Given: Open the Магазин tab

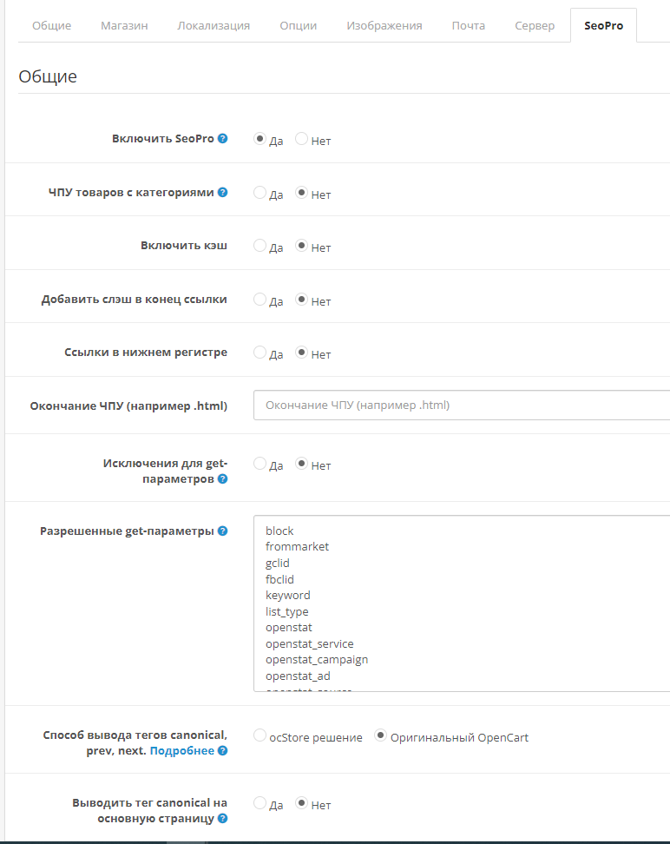Looking at the screenshot, I should pos(124,26).
